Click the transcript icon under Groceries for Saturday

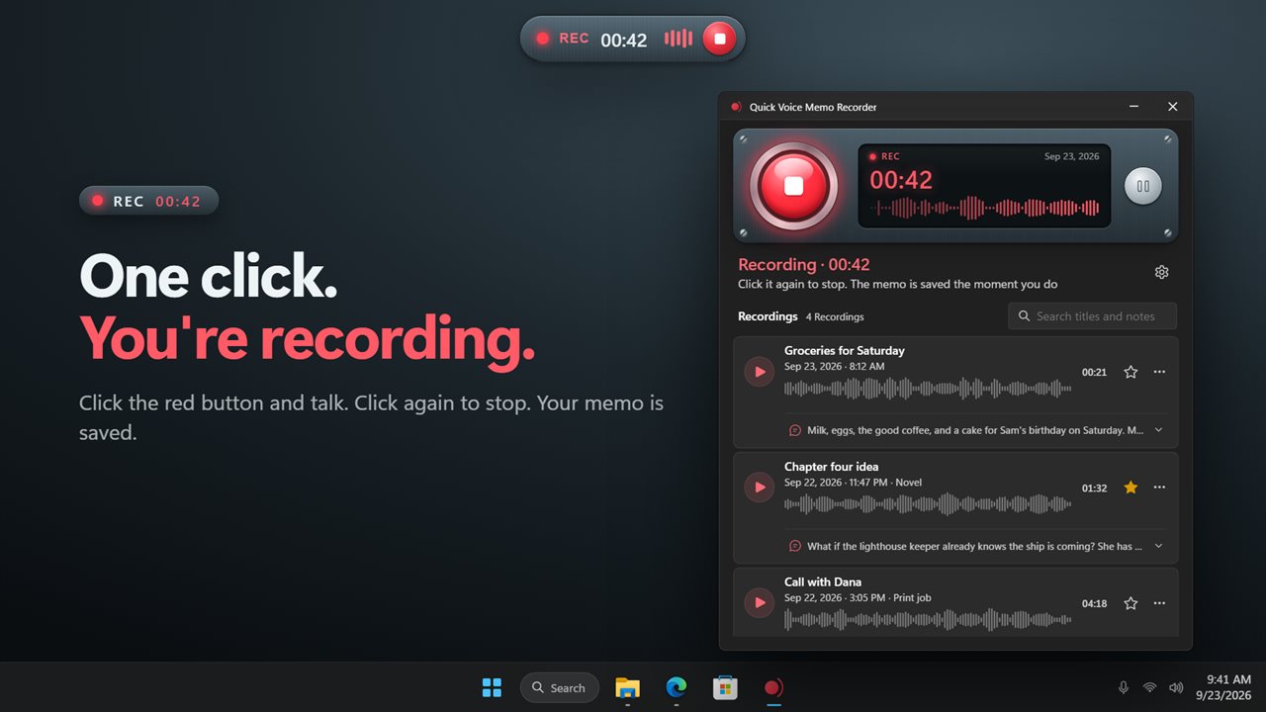[x=794, y=430]
